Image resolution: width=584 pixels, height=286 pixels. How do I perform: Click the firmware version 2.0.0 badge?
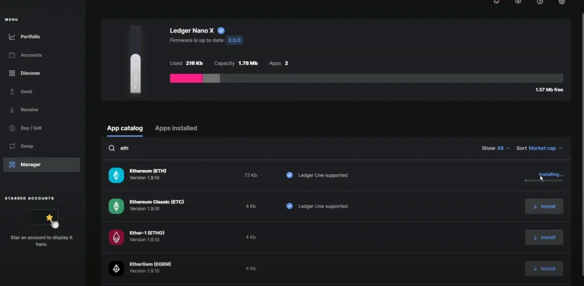click(234, 41)
